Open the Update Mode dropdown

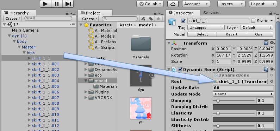click(x=243, y=94)
